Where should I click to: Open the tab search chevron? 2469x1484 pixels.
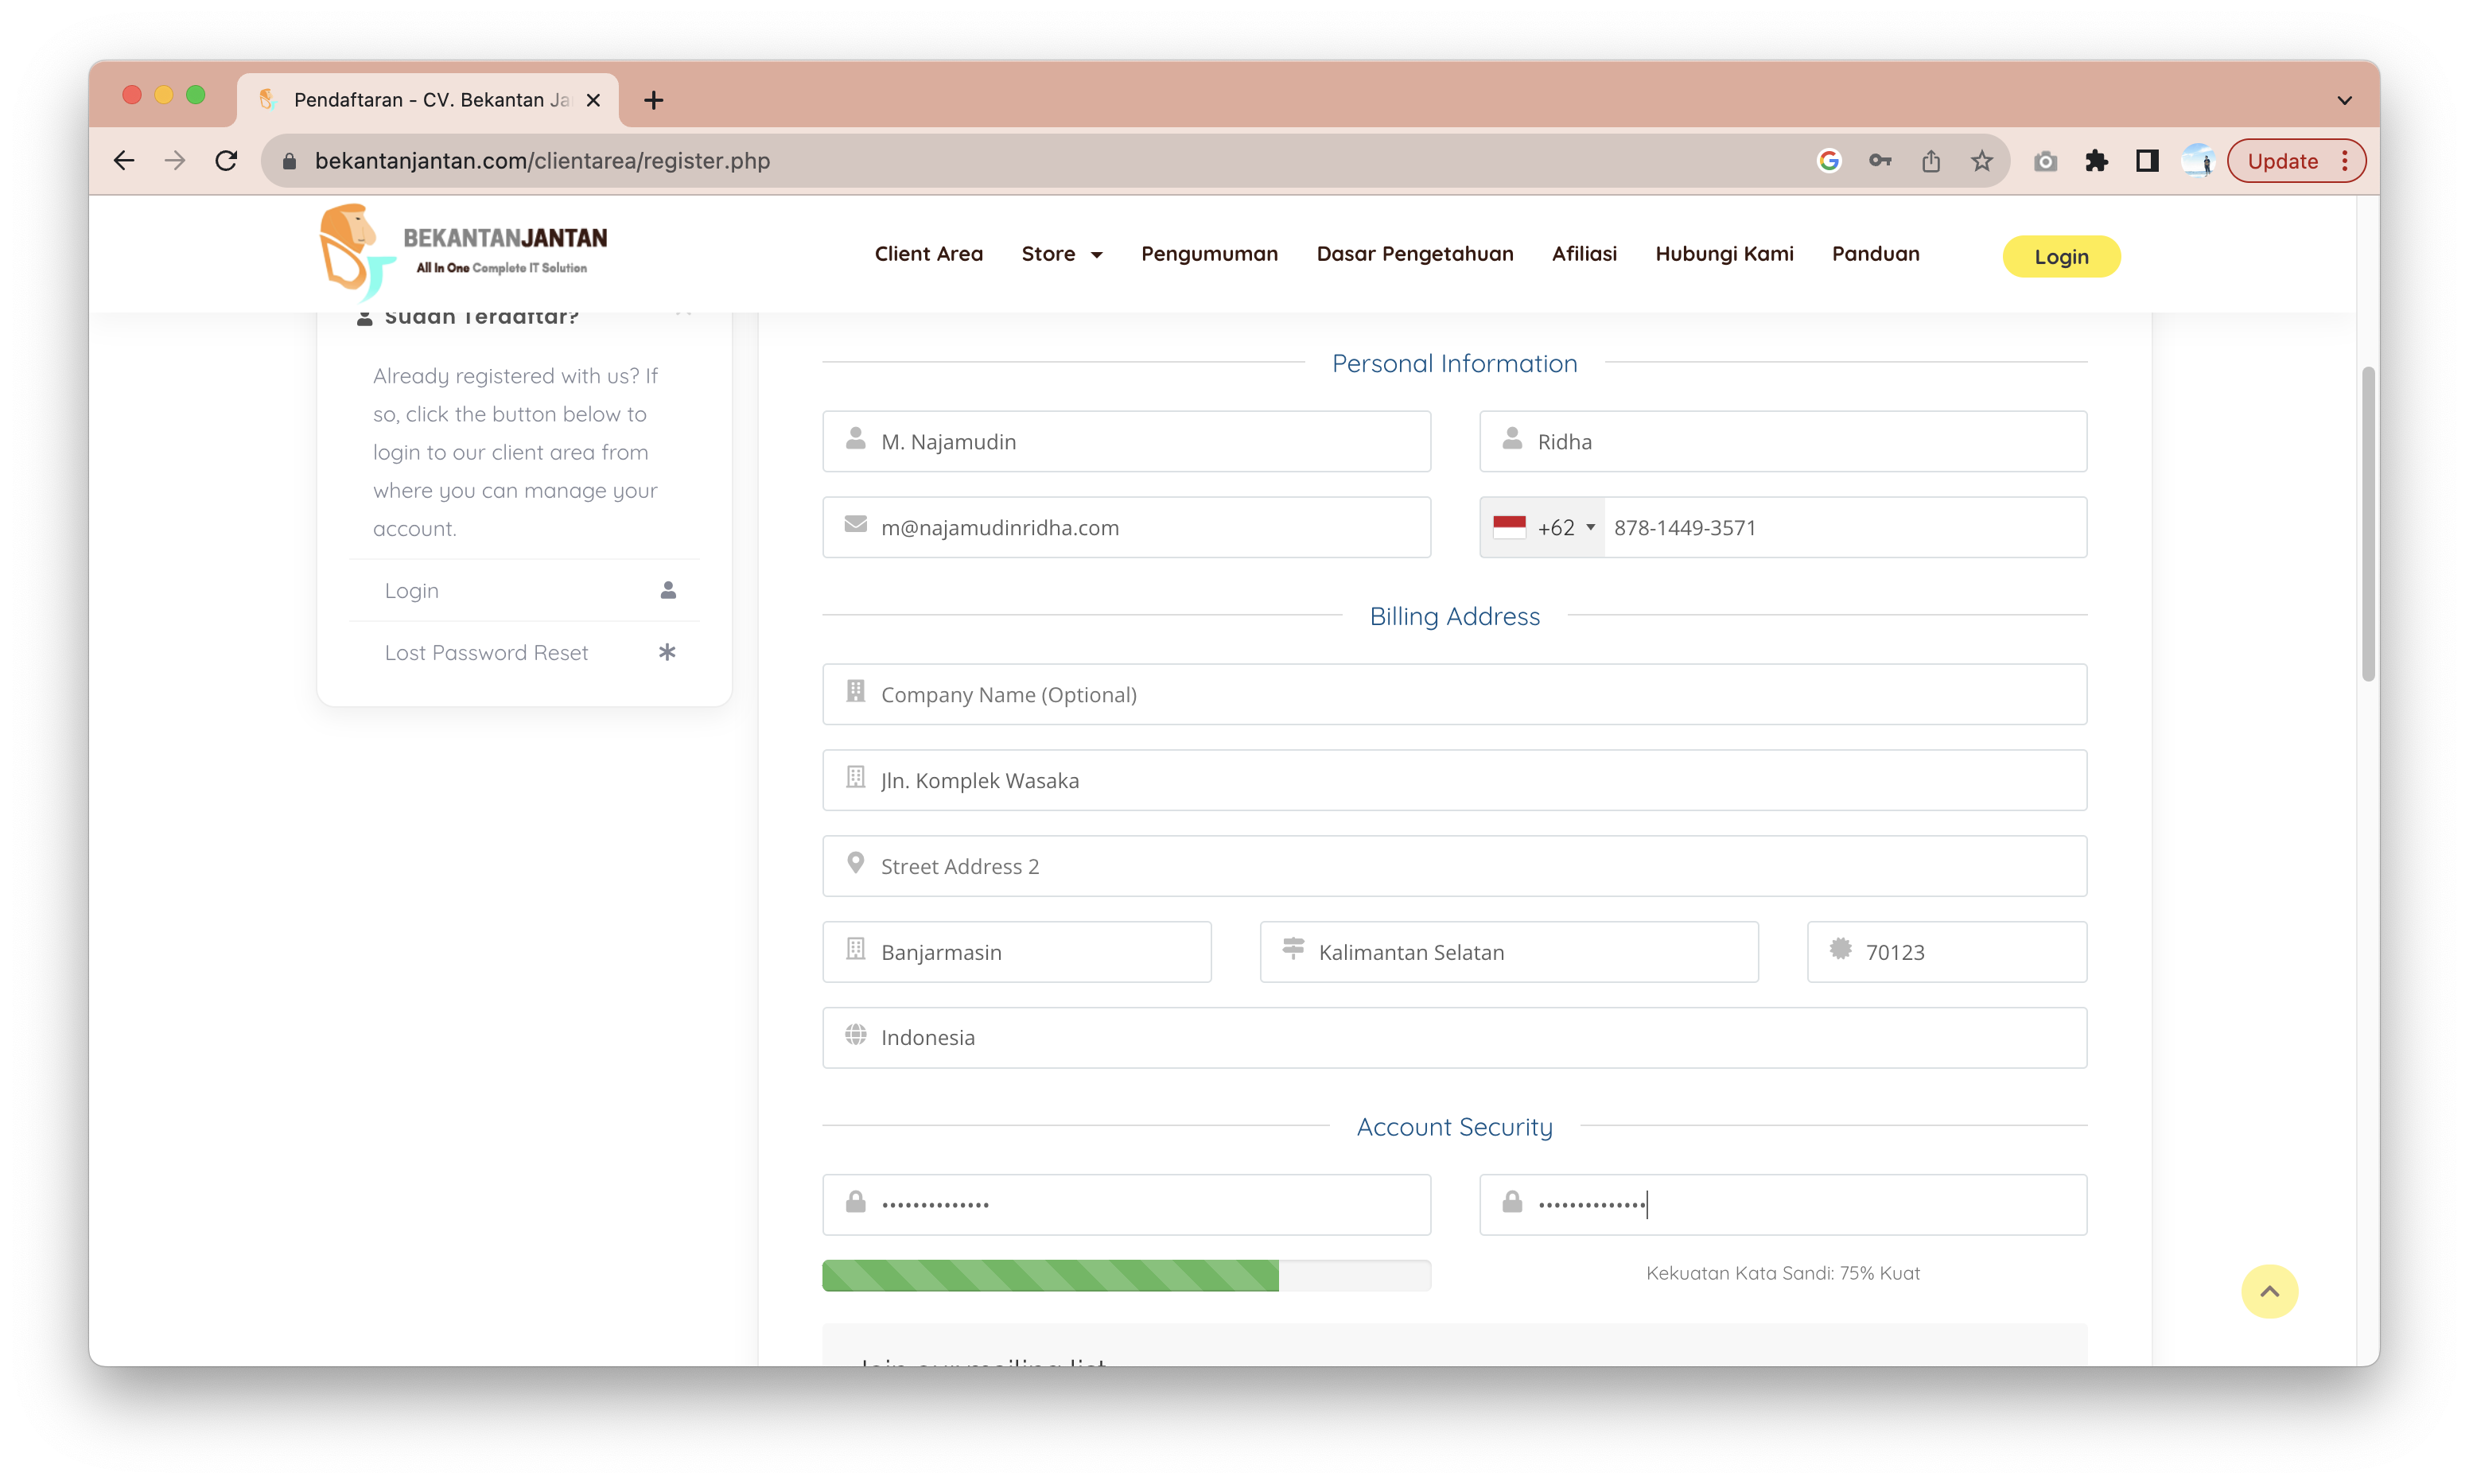click(2344, 100)
